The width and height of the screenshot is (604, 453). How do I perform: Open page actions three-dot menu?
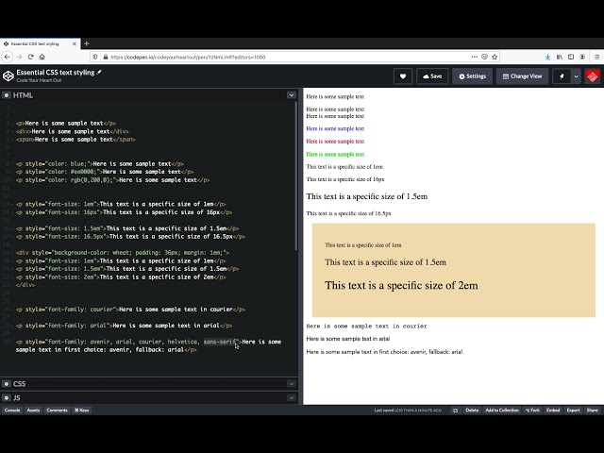pos(474,57)
